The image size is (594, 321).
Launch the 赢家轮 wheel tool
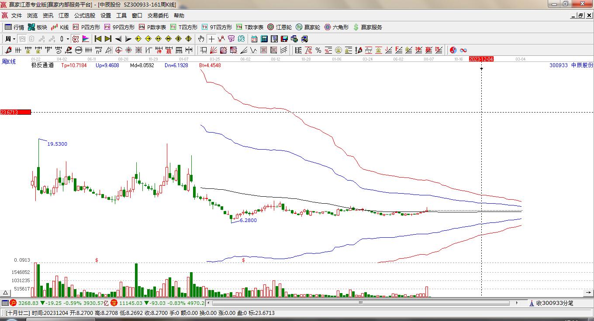click(308, 27)
